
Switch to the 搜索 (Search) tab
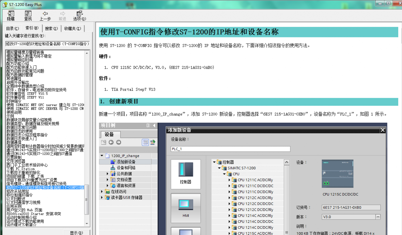coord(51,28)
